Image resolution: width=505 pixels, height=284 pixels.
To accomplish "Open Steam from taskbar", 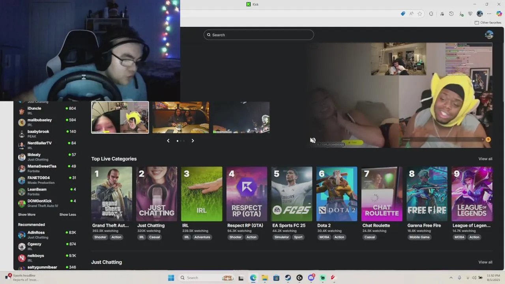I will tap(288, 278).
